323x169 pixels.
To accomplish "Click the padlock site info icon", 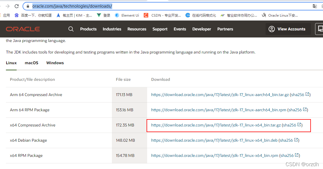I will (28, 6).
